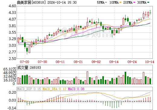Click the magenta MACD:0.08 label
This screenshot has width=157, height=110.
pyautogui.click(x=76, y=89)
